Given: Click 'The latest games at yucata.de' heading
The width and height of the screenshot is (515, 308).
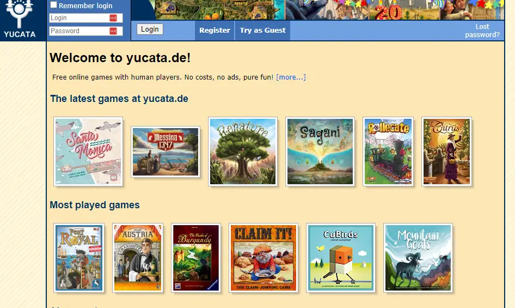Looking at the screenshot, I should [x=119, y=99].
